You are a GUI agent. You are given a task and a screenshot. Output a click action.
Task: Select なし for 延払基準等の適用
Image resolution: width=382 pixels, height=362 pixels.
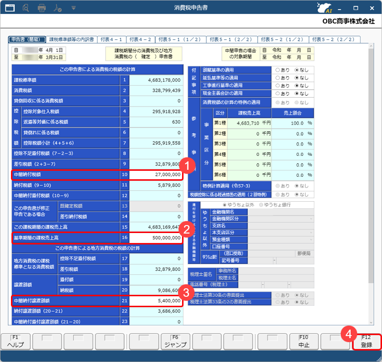pyautogui.click(x=296, y=78)
